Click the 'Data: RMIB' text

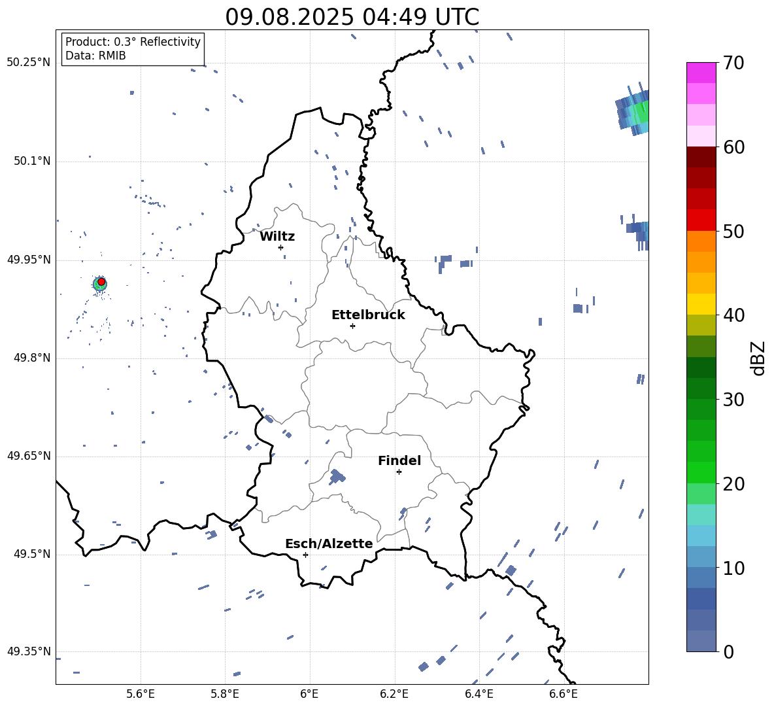click(x=95, y=56)
